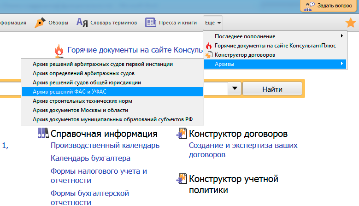Click the puzzle icon by Конструктор учетной политики
Image resolution: width=359 pixels, height=206 pixels.
tap(182, 178)
